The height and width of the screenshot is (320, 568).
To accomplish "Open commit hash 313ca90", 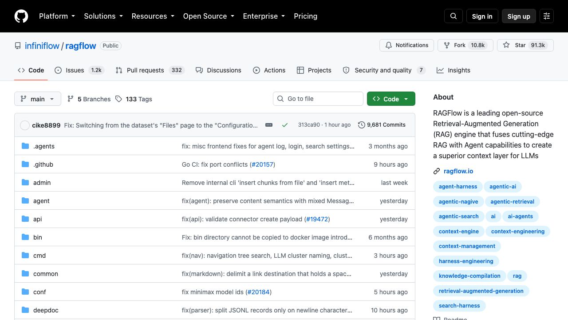I will (x=309, y=125).
